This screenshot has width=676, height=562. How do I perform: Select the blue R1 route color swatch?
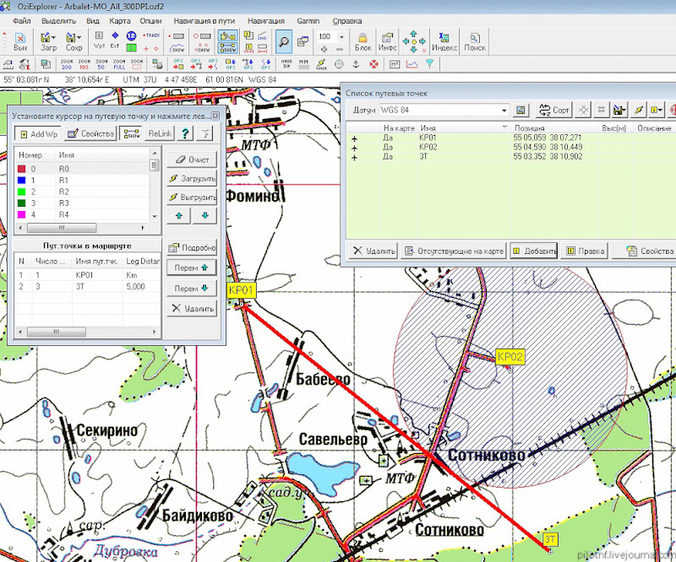coord(21,181)
